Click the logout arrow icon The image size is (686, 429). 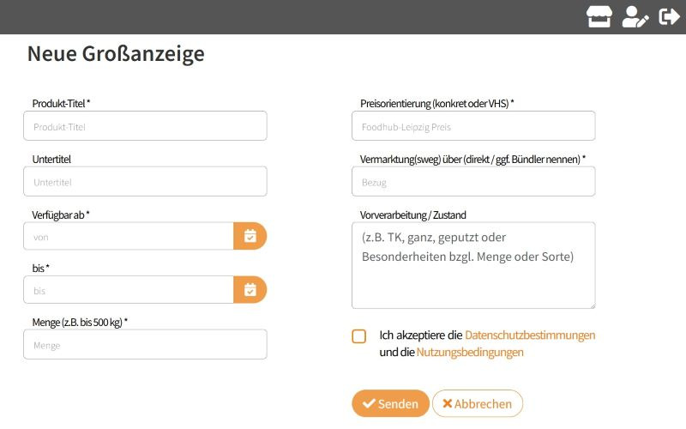click(670, 16)
